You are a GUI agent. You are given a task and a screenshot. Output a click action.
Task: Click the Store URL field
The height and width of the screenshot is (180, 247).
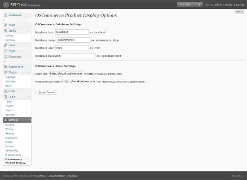66,74
